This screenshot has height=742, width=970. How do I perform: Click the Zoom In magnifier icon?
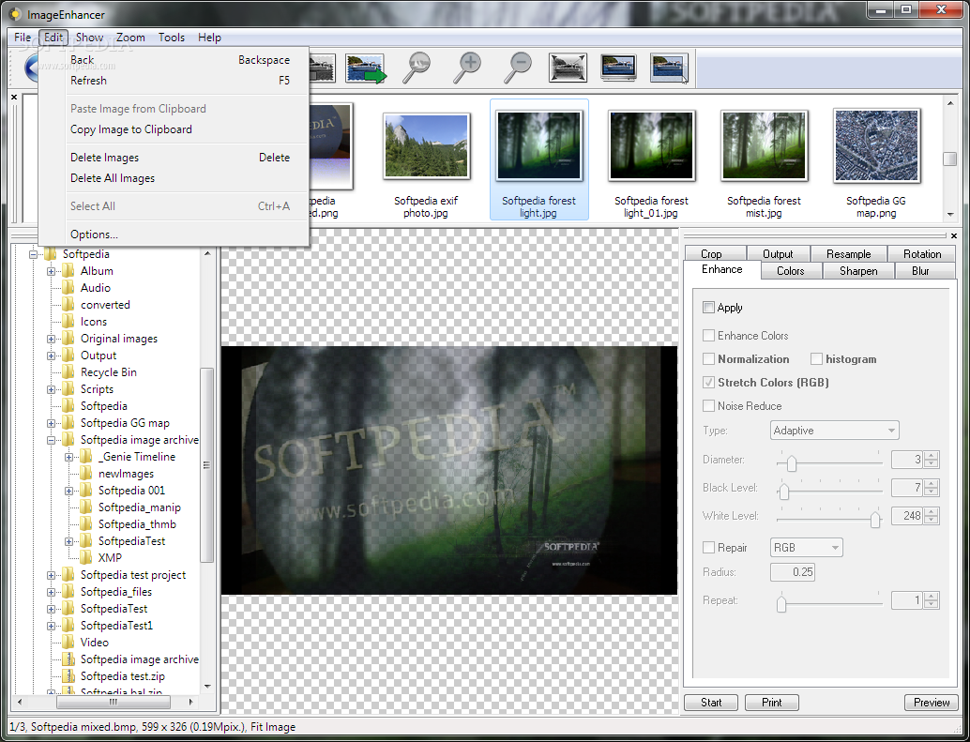coord(467,68)
